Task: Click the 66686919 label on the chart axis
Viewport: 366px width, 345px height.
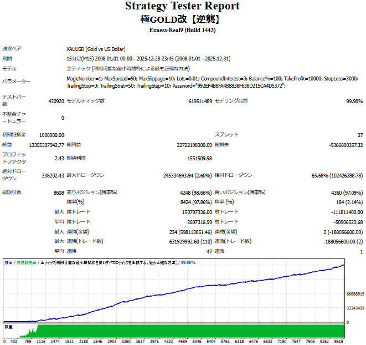Action: [x=354, y=293]
